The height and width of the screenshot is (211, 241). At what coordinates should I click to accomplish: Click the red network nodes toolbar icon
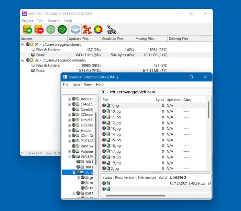tap(87, 29)
